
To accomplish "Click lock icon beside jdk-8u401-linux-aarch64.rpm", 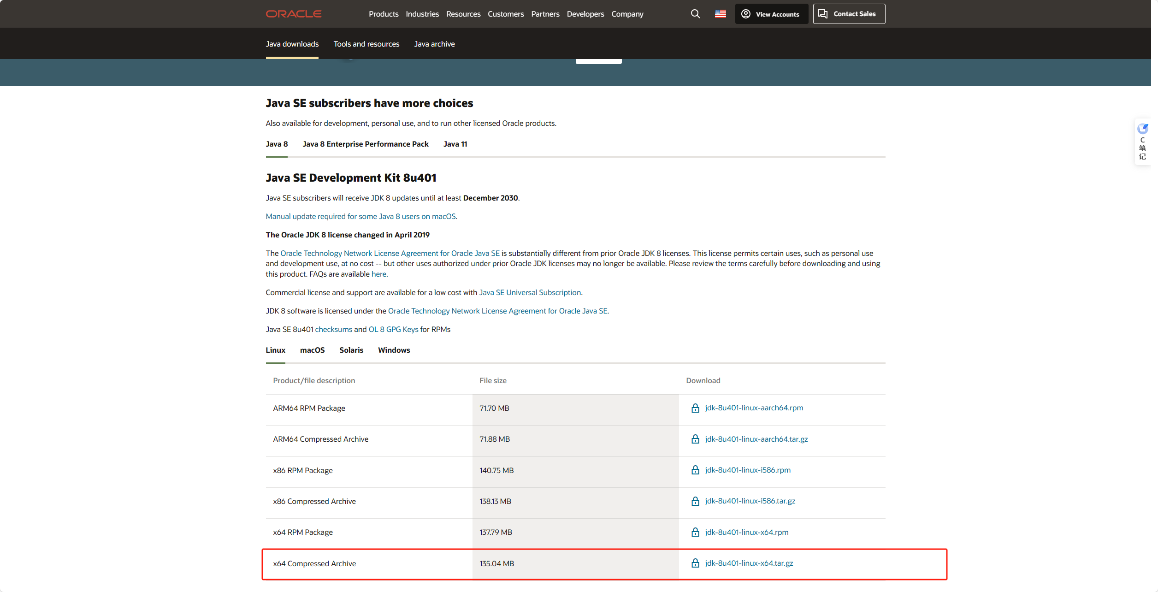I will click(695, 408).
